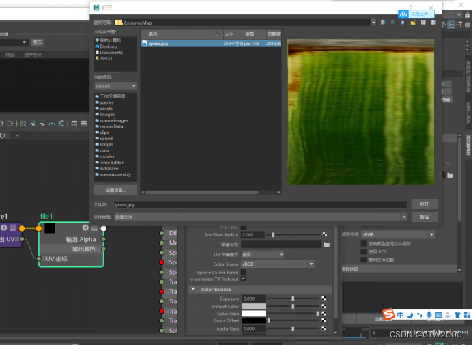Collapse the Color Balance section
Viewport: 473px width, 345px height.
click(x=193, y=289)
